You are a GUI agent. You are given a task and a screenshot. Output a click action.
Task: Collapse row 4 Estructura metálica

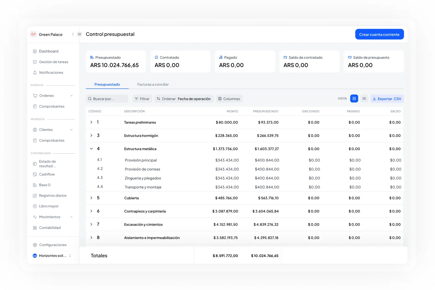[91, 149]
